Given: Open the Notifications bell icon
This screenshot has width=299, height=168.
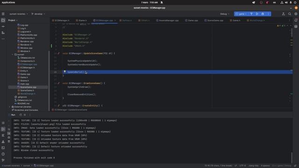Looking at the screenshot, I should click(x=296, y=20).
